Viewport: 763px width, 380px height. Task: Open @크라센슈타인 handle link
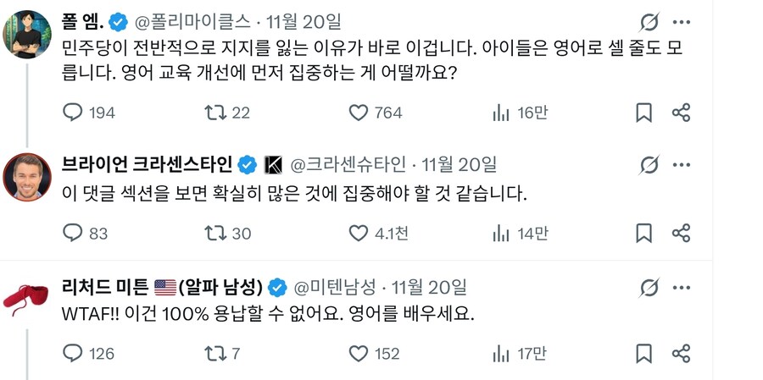click(349, 163)
